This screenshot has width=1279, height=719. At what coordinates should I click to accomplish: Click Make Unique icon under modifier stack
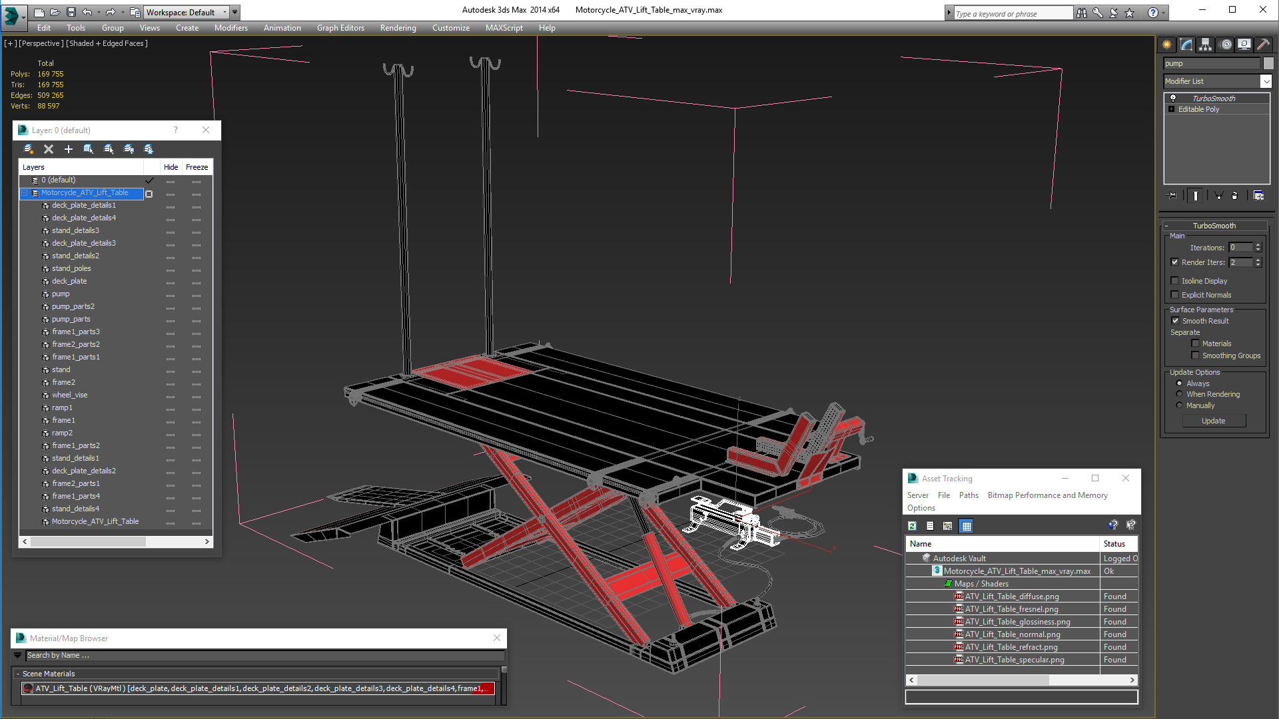(1218, 196)
